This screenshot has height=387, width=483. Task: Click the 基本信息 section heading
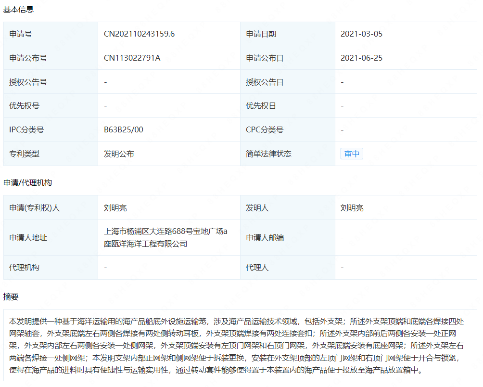coord(18,9)
